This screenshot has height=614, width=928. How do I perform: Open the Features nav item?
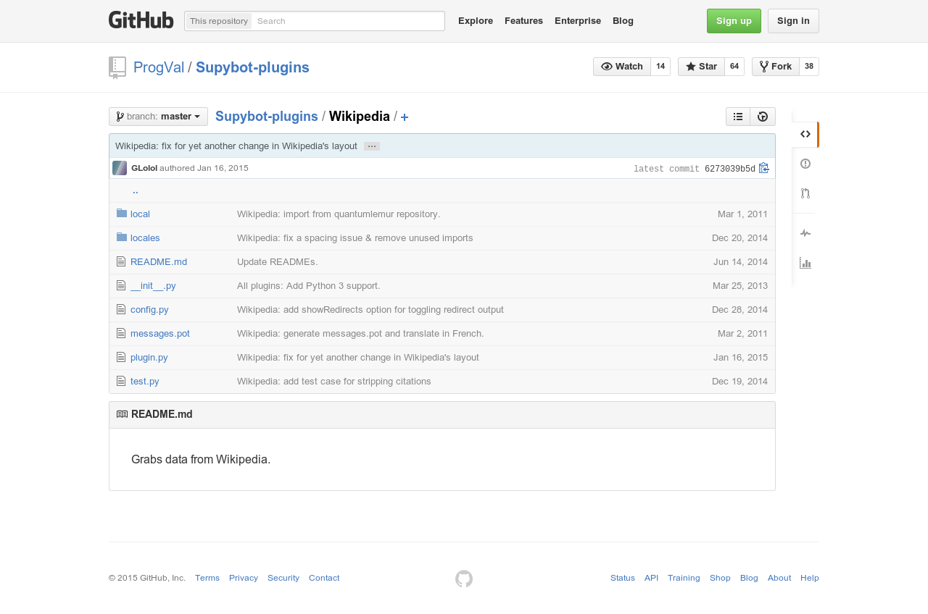pos(523,20)
